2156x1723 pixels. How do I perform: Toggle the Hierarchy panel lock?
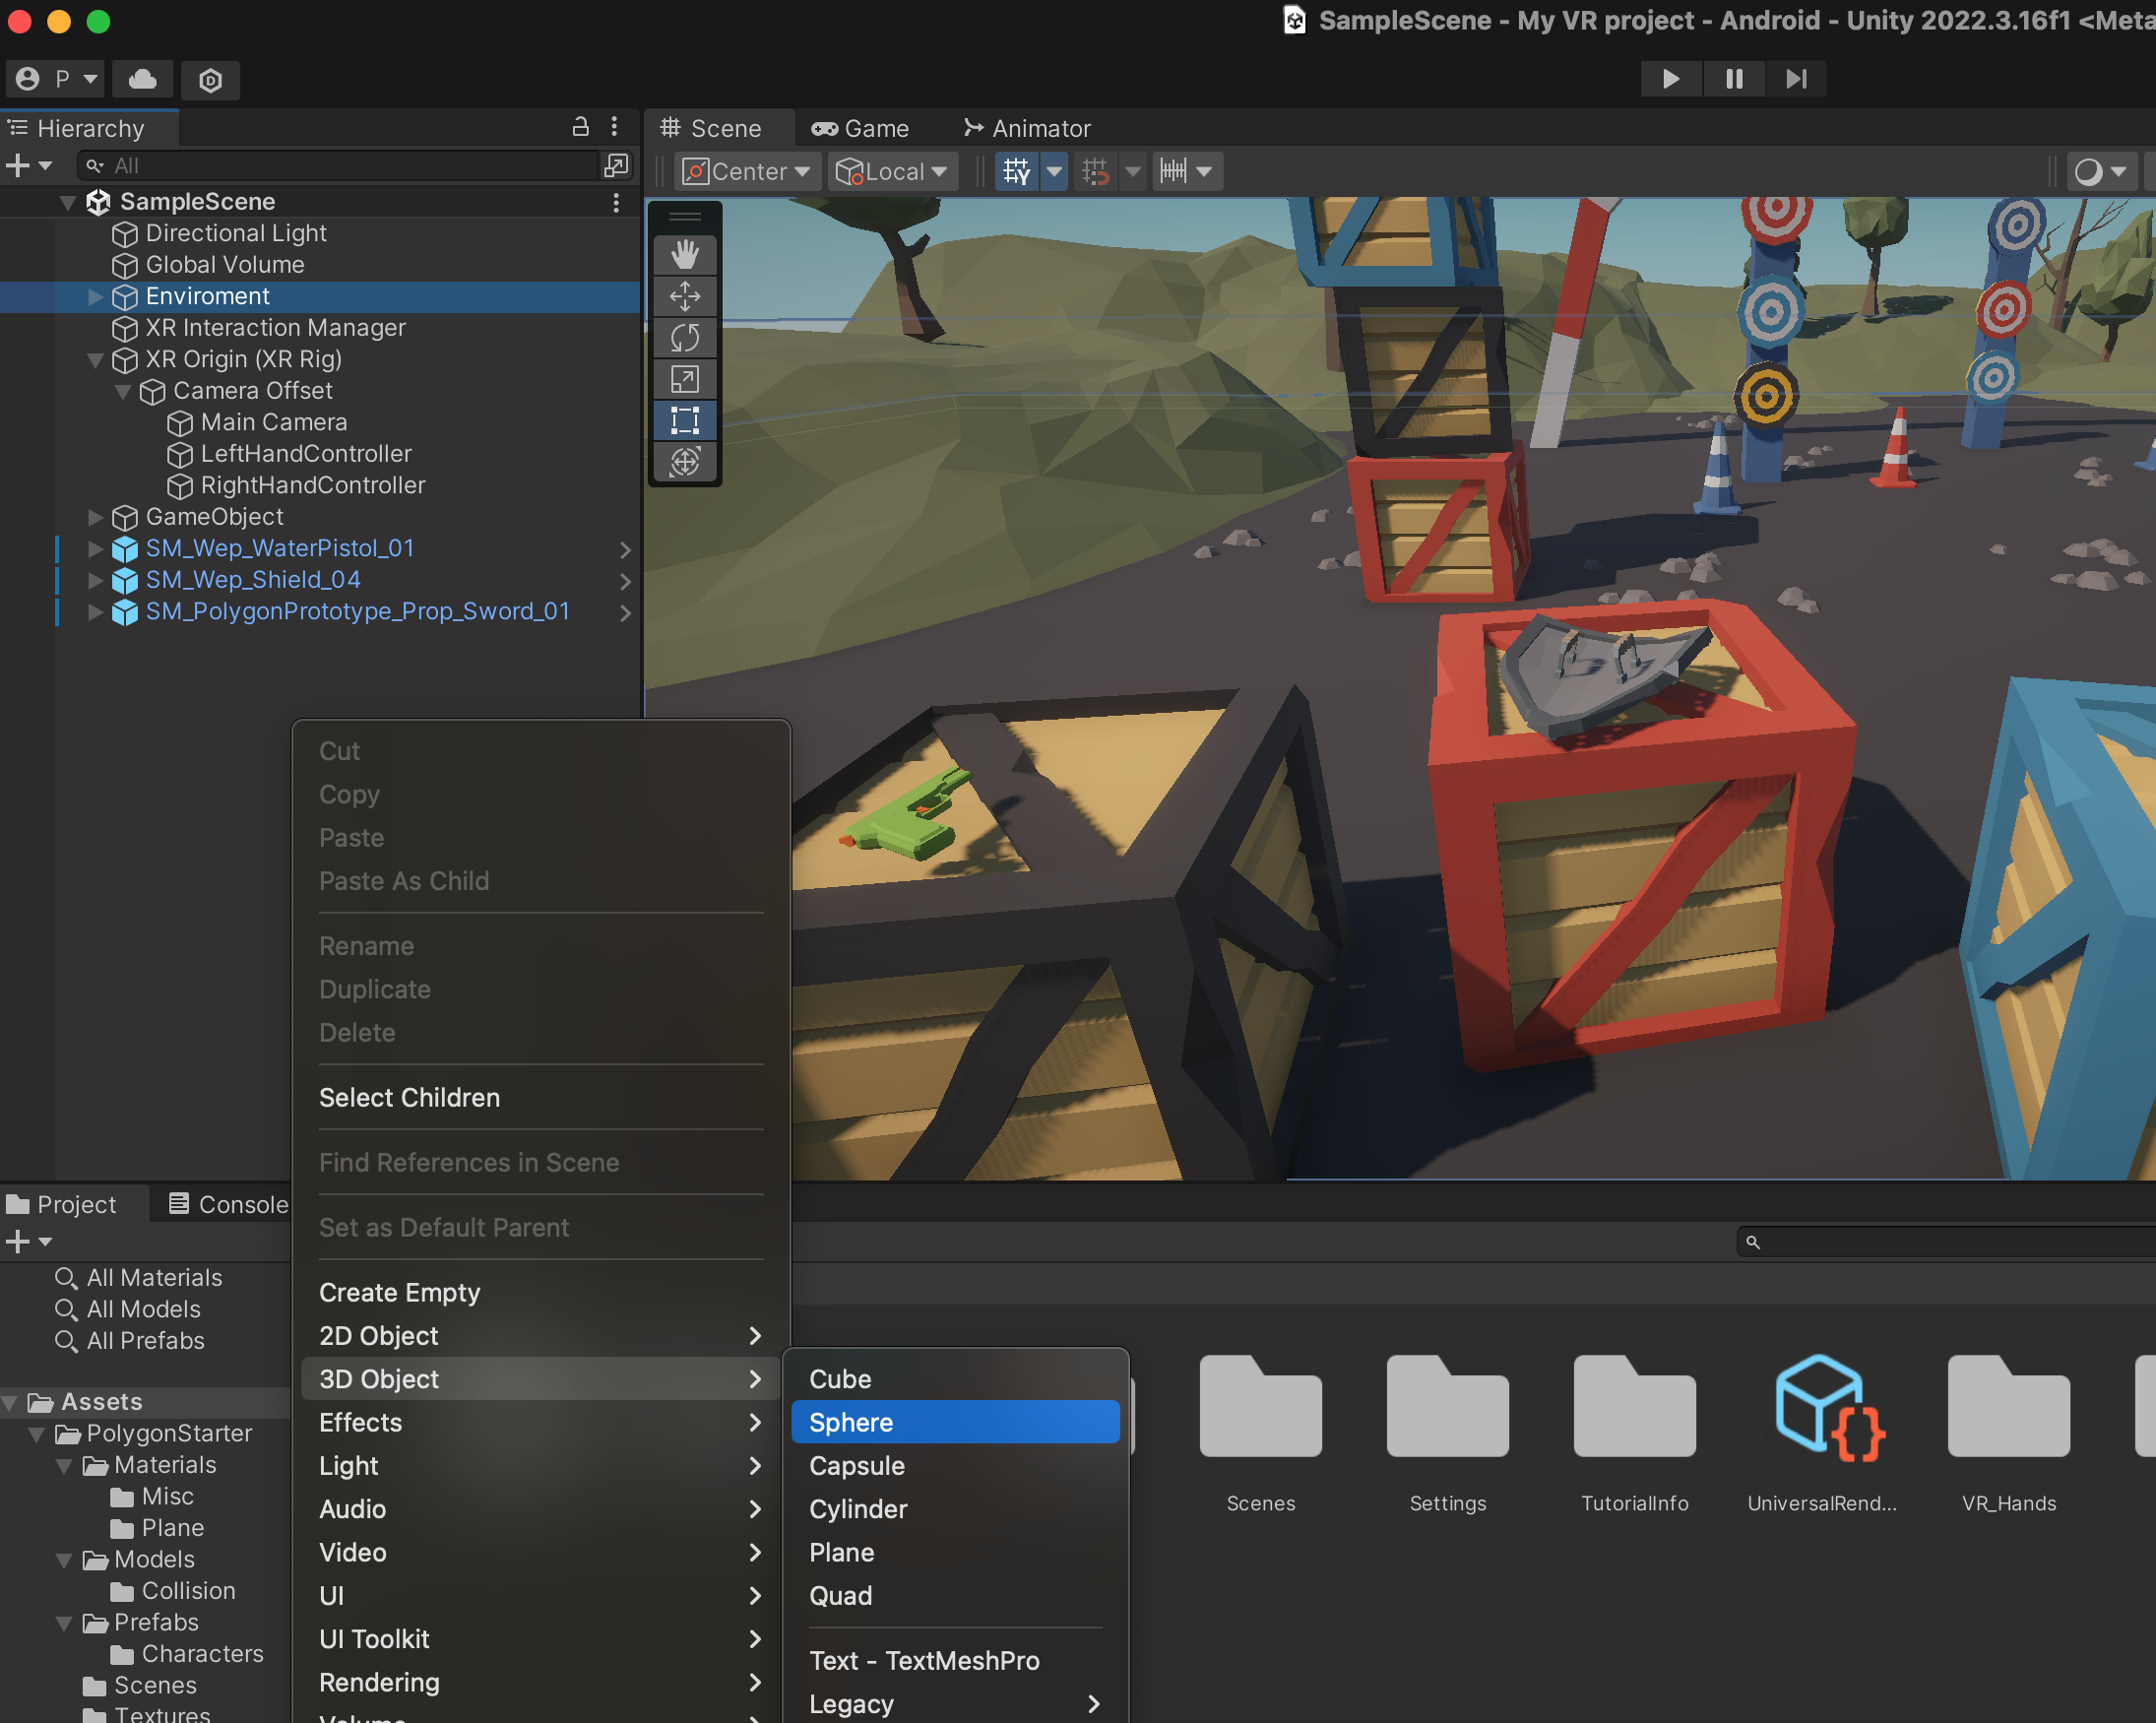pos(580,127)
